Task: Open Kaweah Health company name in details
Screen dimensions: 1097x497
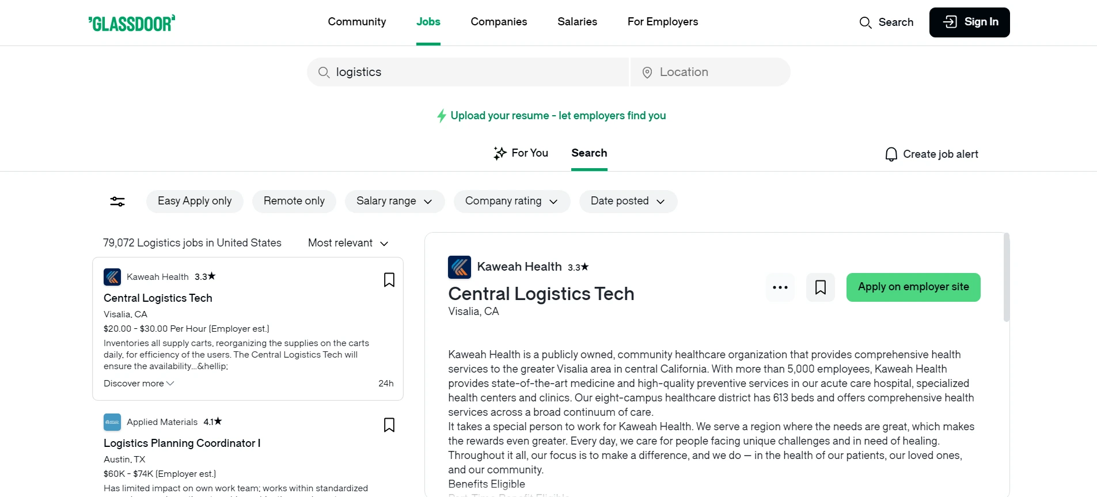Action: click(x=519, y=267)
